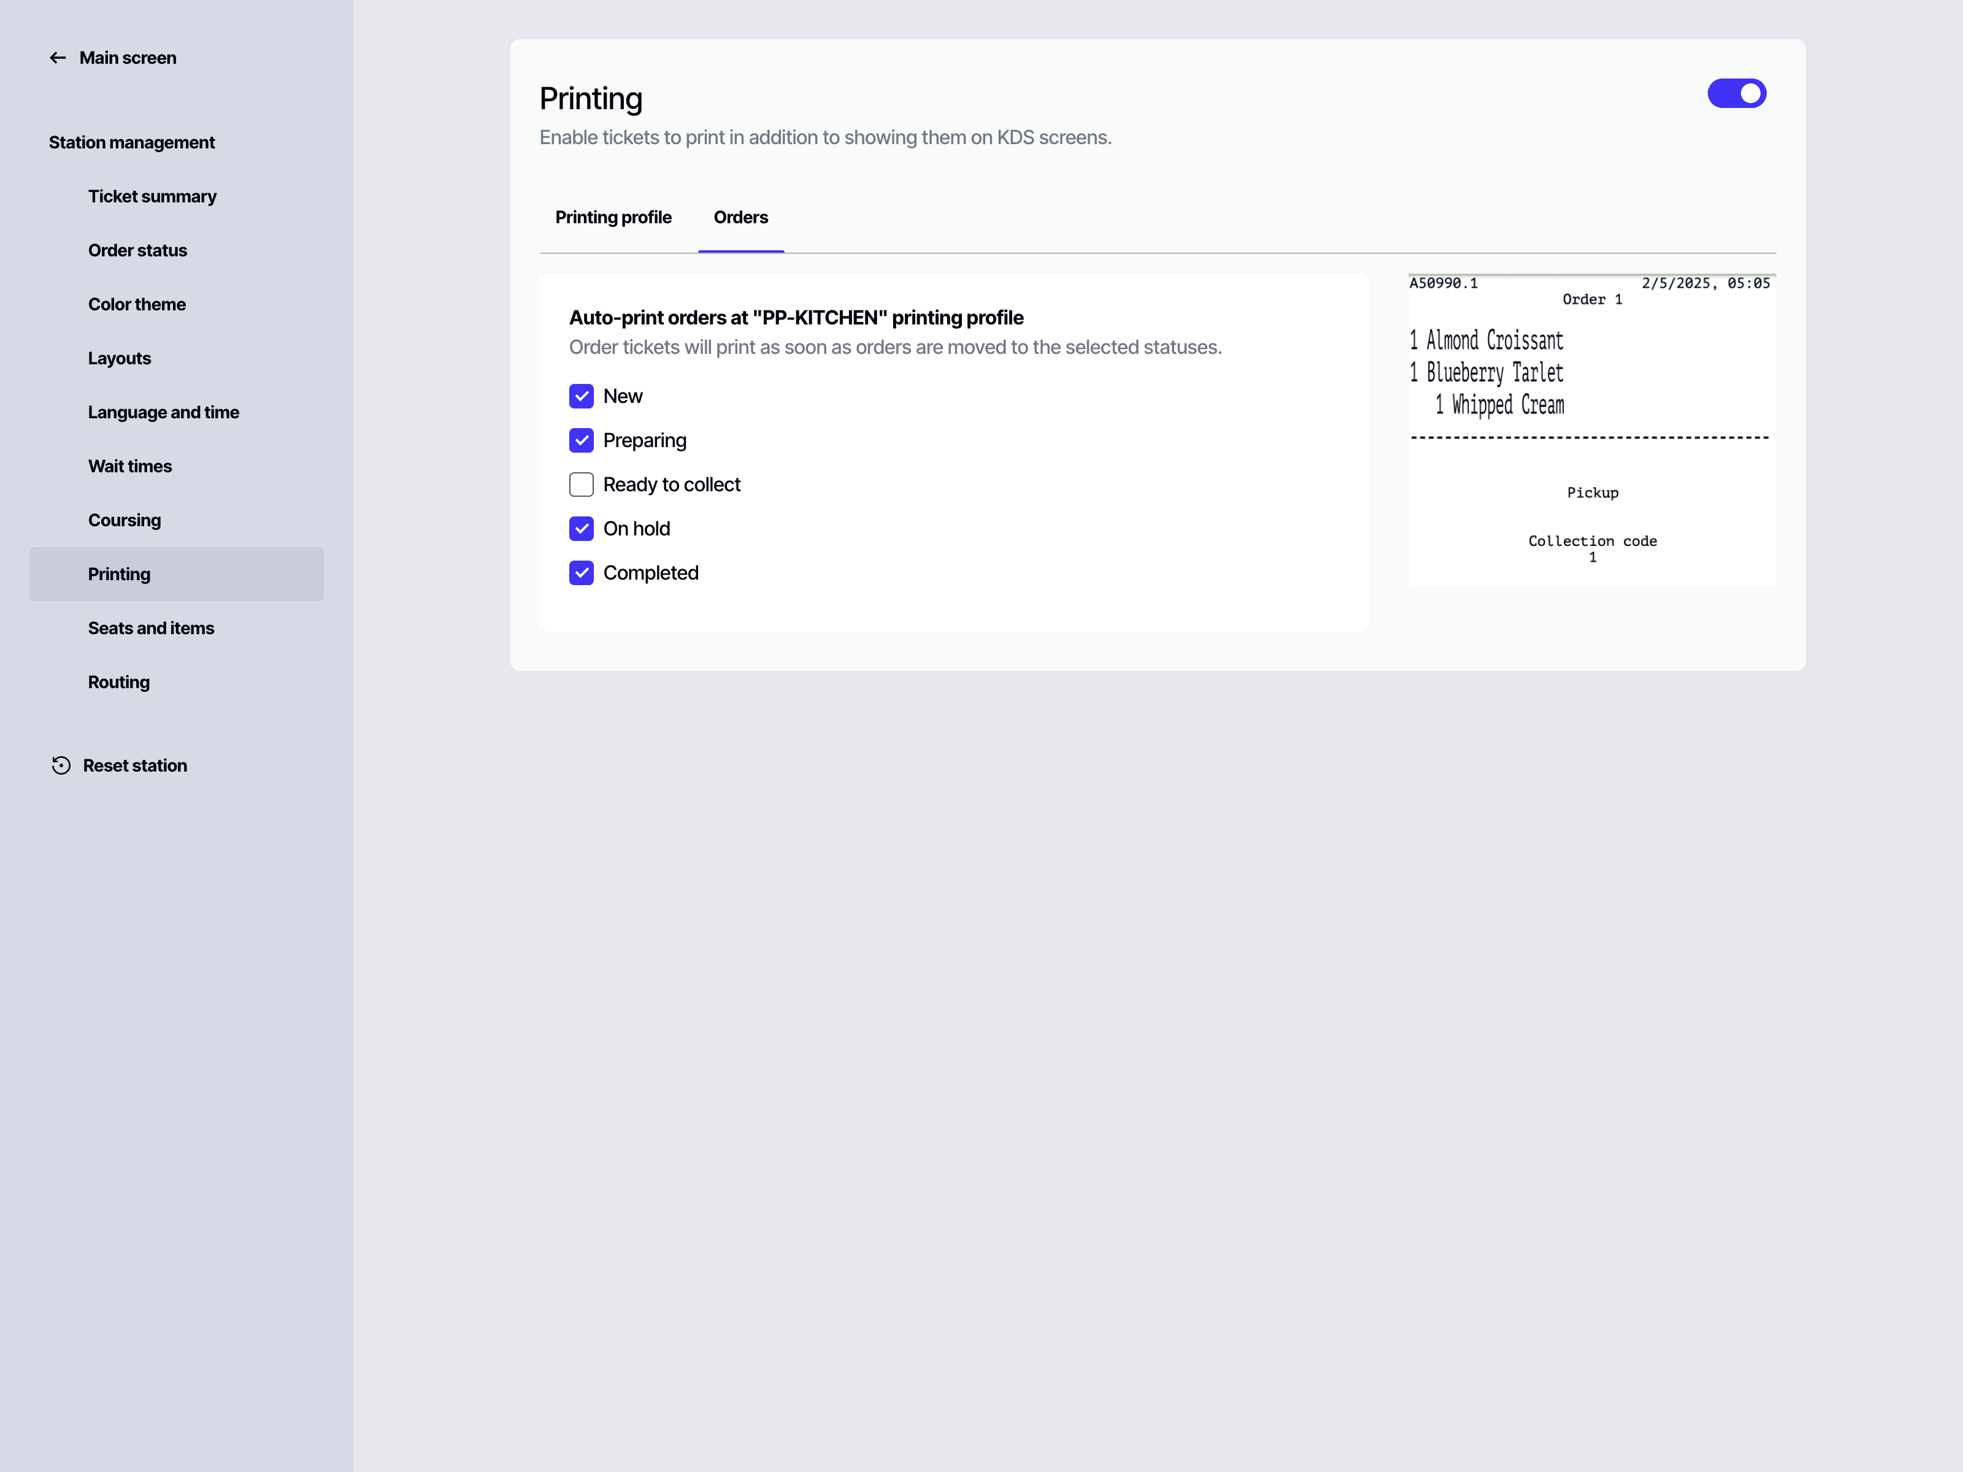The image size is (1963, 1472).
Task: Open the Coursing settings page
Action: (125, 520)
